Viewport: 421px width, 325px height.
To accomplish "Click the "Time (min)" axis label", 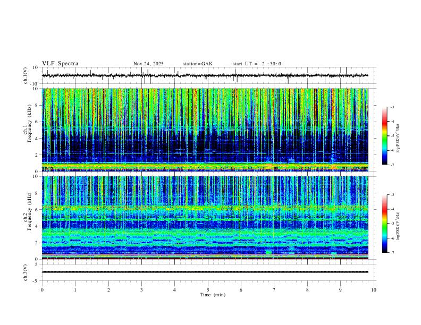I will pyautogui.click(x=213, y=295).
